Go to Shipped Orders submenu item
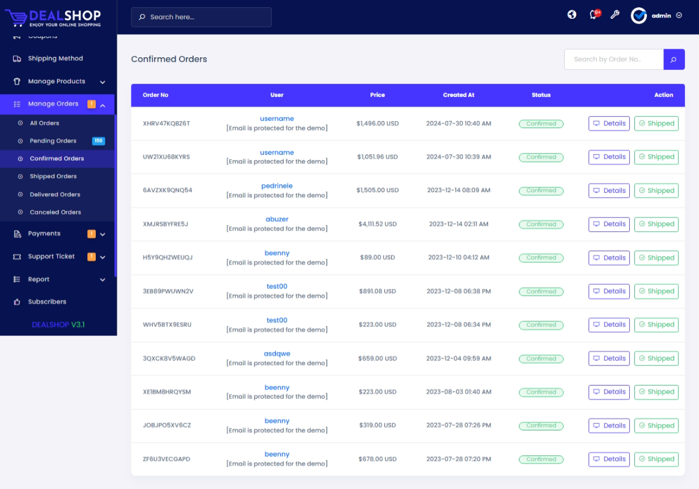The height and width of the screenshot is (489, 699). click(x=53, y=176)
